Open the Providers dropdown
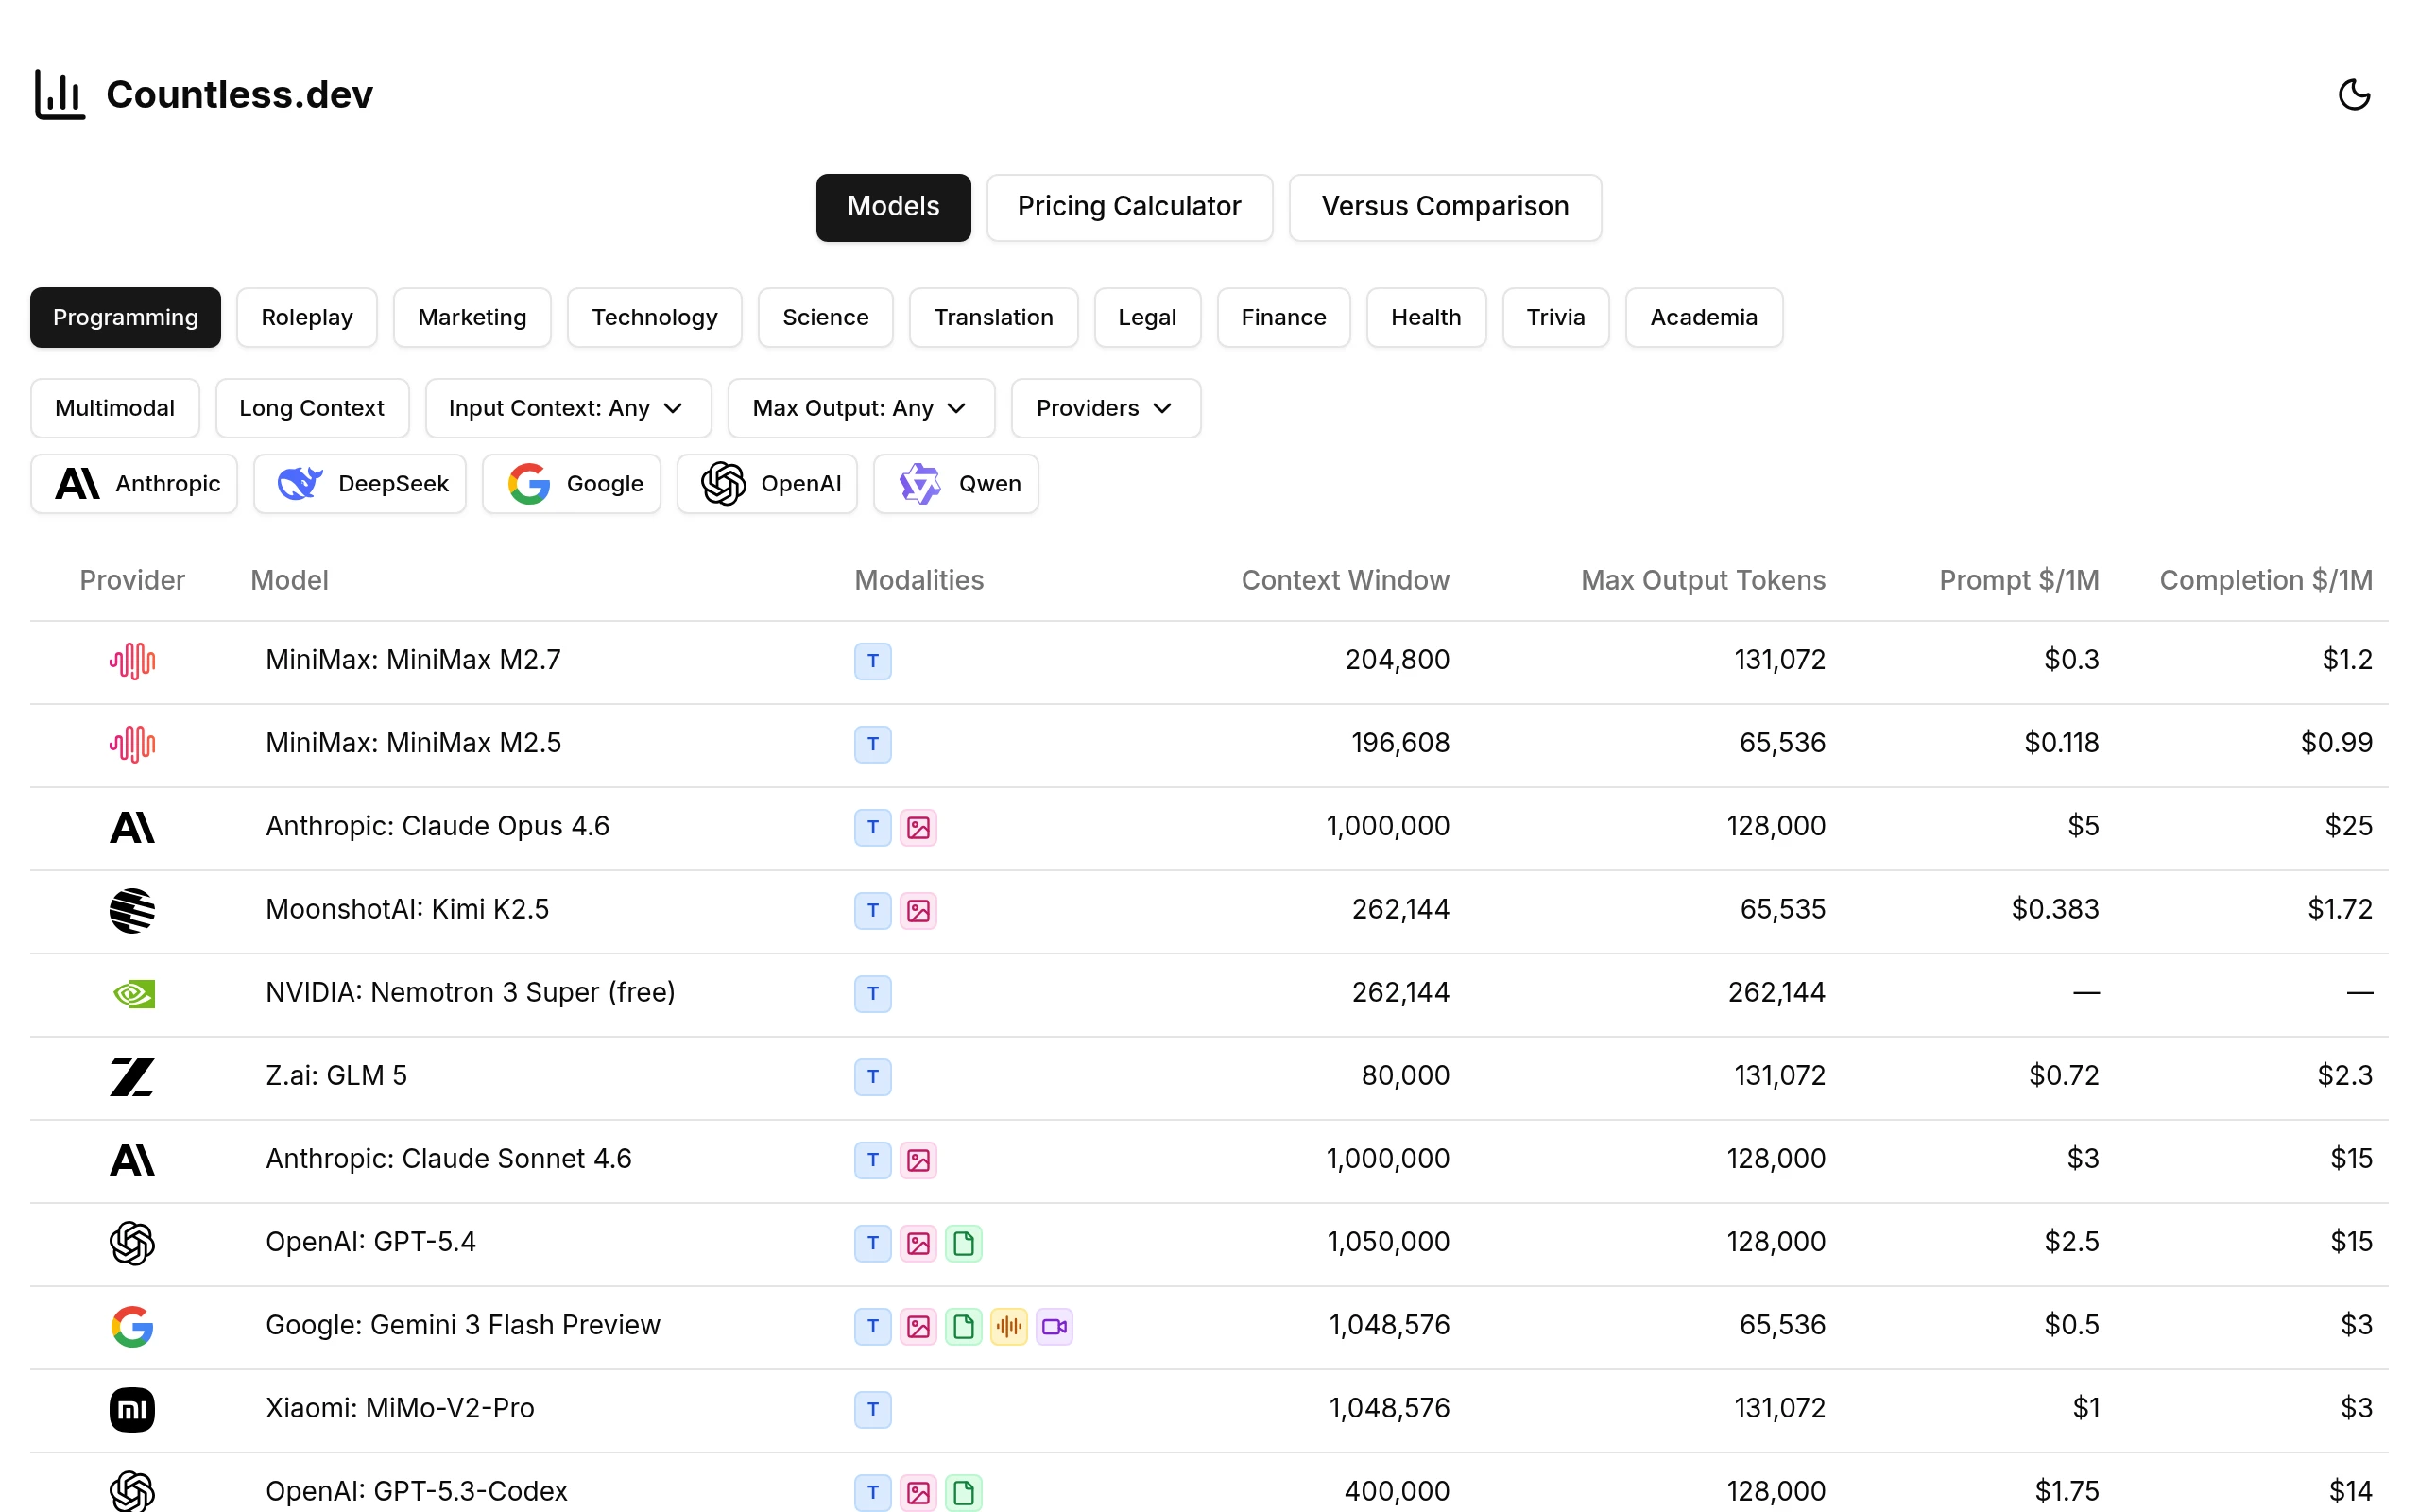 tap(1106, 408)
